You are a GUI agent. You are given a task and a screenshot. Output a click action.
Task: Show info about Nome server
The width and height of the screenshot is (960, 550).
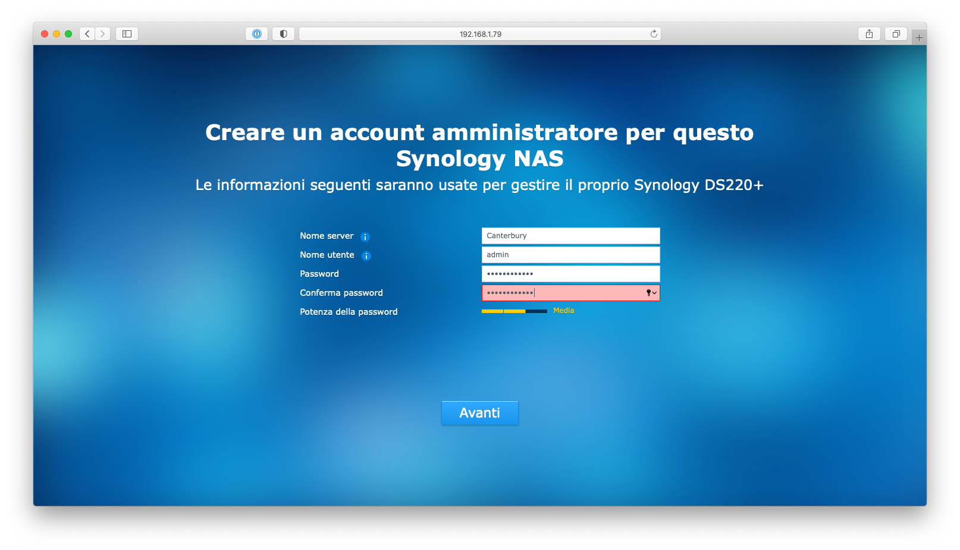tap(365, 237)
